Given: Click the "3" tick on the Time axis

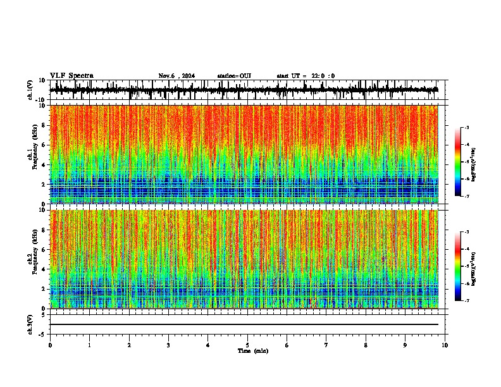Looking at the screenshot, I should point(168,345).
